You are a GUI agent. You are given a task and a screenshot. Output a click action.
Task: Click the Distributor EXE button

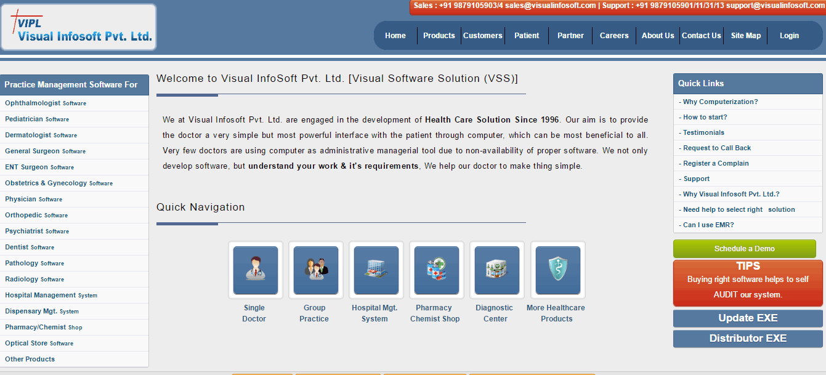pos(748,339)
